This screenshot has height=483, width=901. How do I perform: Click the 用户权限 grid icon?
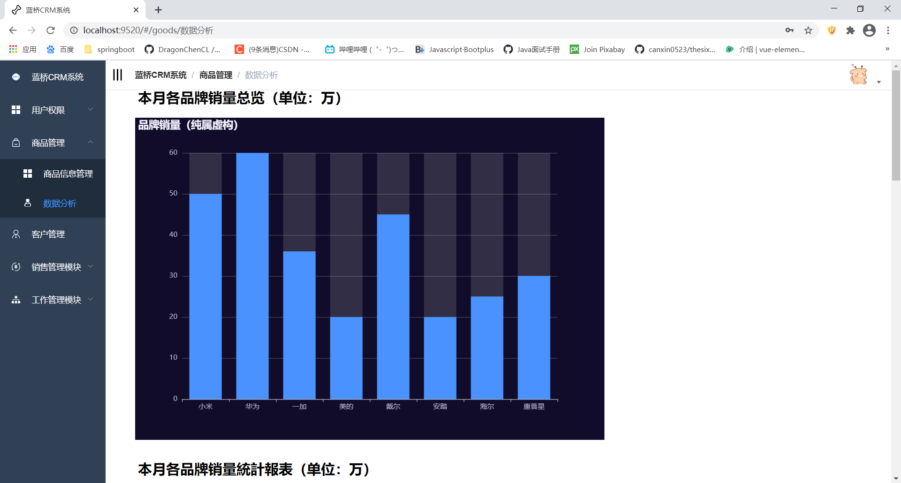[x=16, y=110]
